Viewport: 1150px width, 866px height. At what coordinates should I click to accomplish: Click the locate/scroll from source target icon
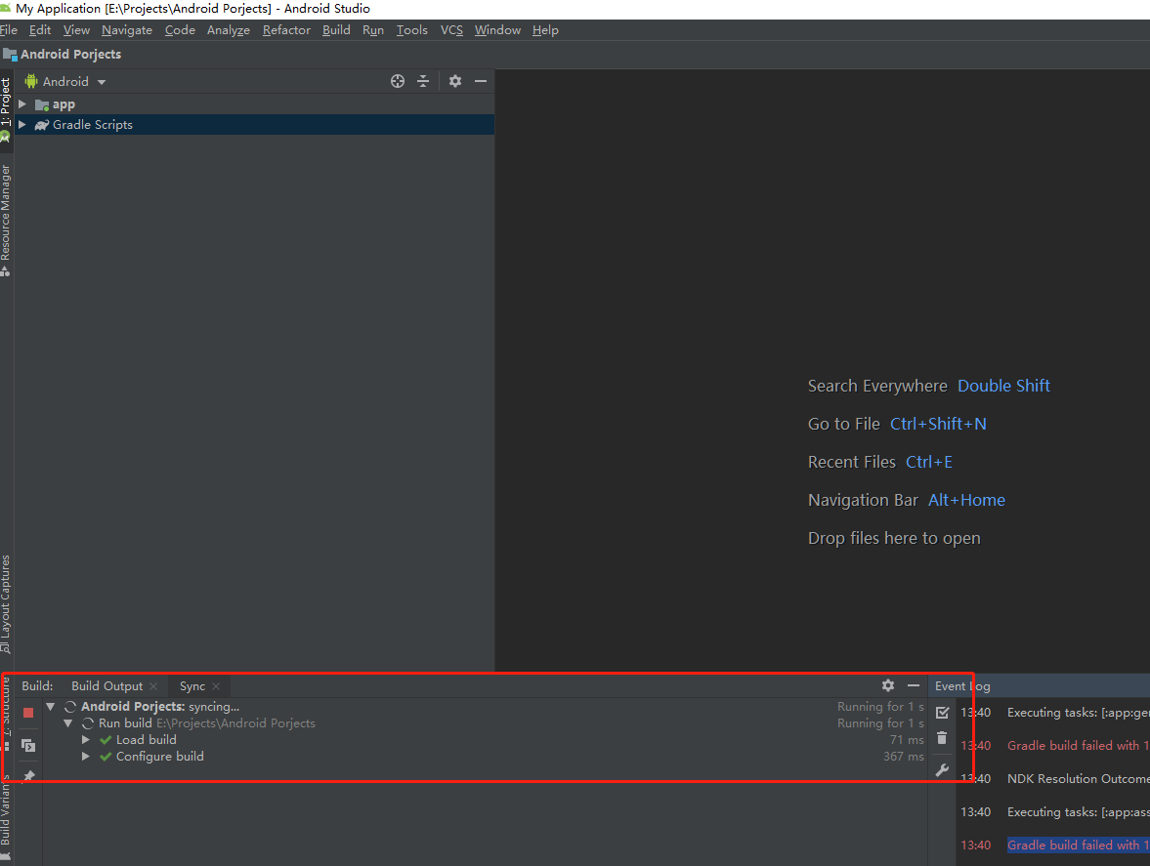click(x=398, y=81)
